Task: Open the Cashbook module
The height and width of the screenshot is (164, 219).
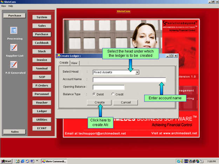Action: pyautogui.click(x=42, y=43)
